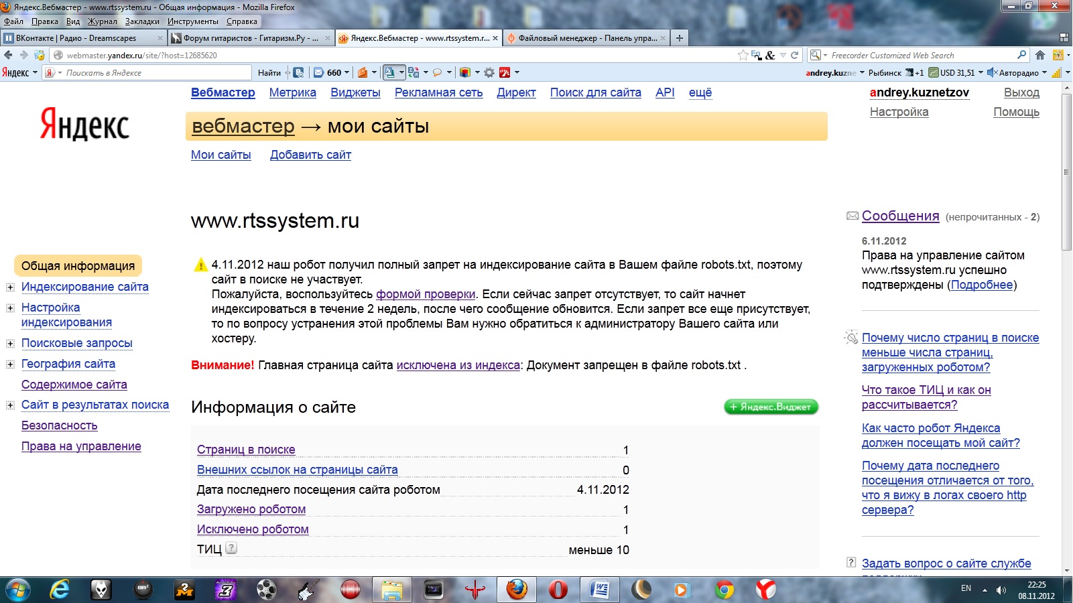1073x603 pixels.
Task: Go back with the browser Back arrow
Action: [x=8, y=55]
